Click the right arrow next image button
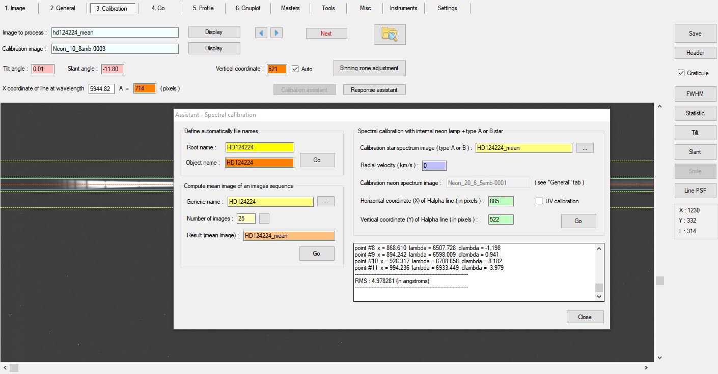Image resolution: width=718 pixels, height=374 pixels. pyautogui.click(x=277, y=33)
